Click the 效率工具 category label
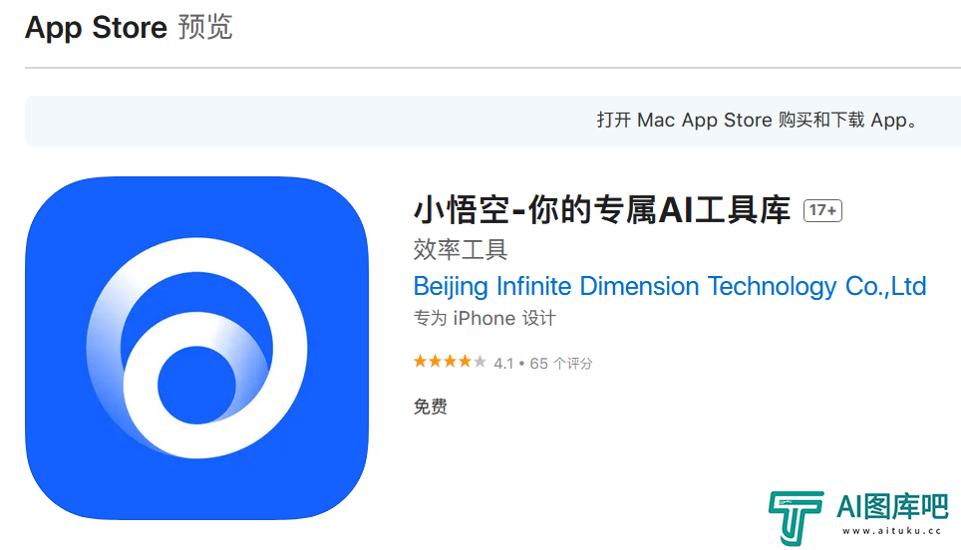 pos(461,249)
